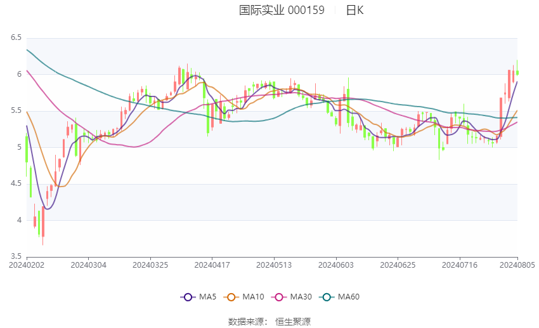Screen dimensions: 539x328
Task: Click the MA10 orange legend marker
Action: click(x=231, y=297)
